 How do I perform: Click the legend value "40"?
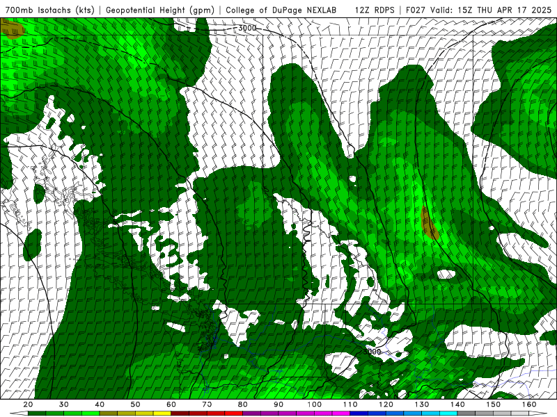coord(100,404)
